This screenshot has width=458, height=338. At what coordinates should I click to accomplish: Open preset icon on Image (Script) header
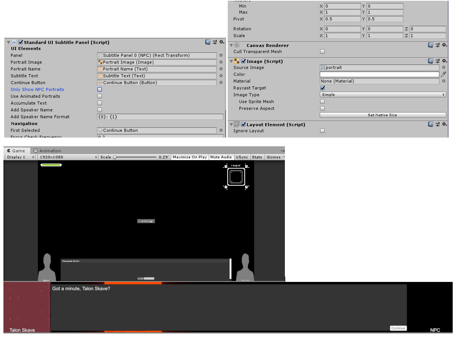(x=437, y=61)
